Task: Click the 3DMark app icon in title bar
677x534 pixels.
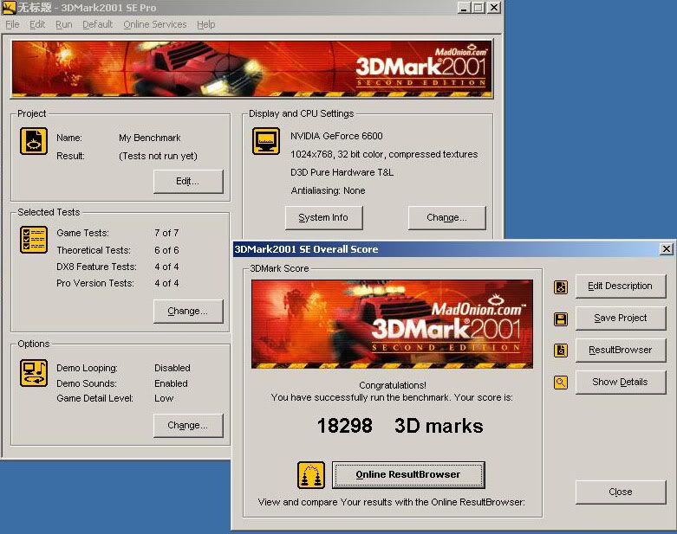Action: pyautogui.click(x=9, y=7)
